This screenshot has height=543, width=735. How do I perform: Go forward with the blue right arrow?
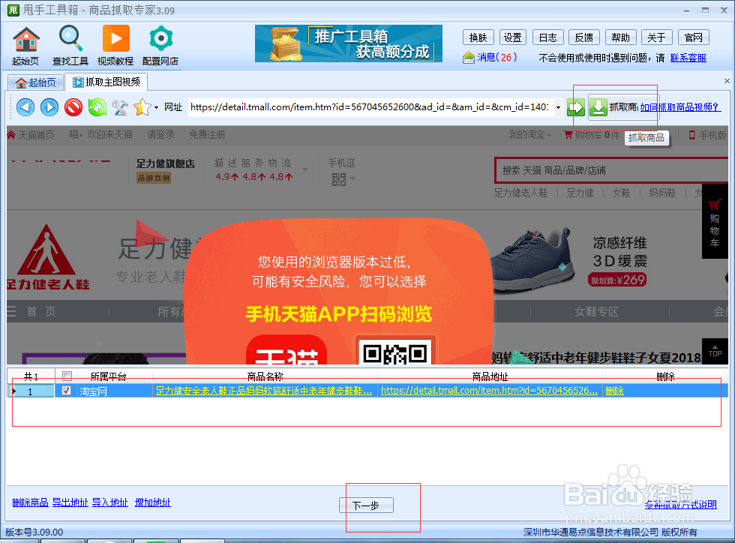tap(49, 107)
